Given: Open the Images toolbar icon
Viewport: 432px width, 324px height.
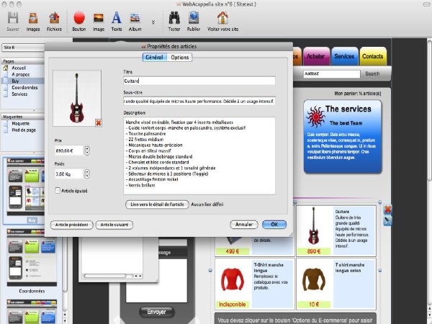Looking at the screenshot, I should (x=33, y=18).
